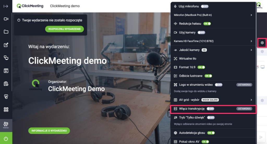This screenshot has width=267, height=144.
Task: Disable the Format 16:9 switch
Action: [x=201, y=67]
